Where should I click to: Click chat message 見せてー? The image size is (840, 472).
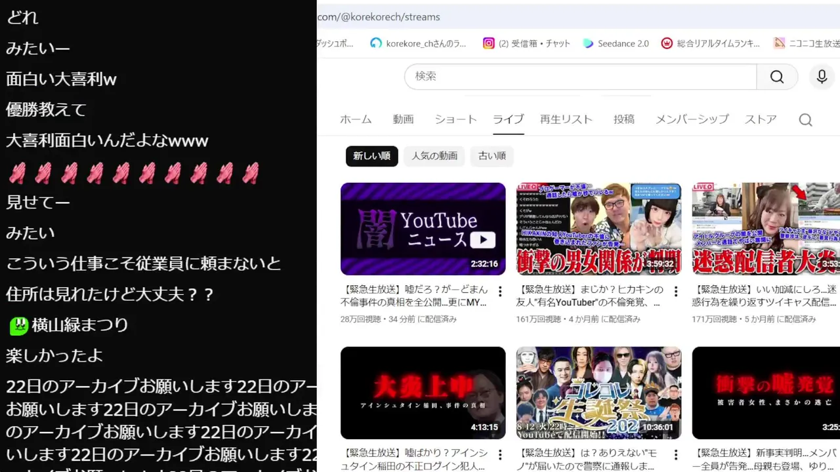pos(37,202)
